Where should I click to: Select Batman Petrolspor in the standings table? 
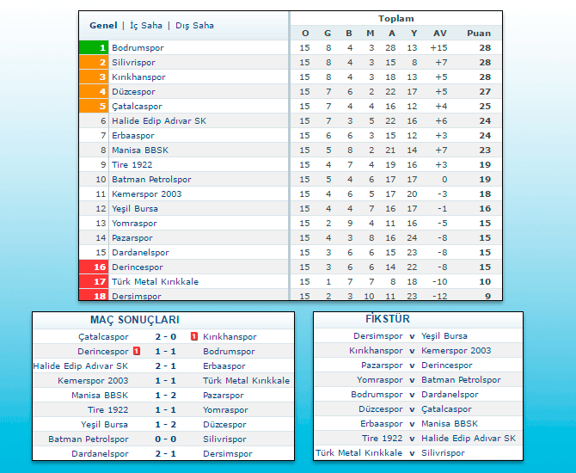click(x=151, y=180)
